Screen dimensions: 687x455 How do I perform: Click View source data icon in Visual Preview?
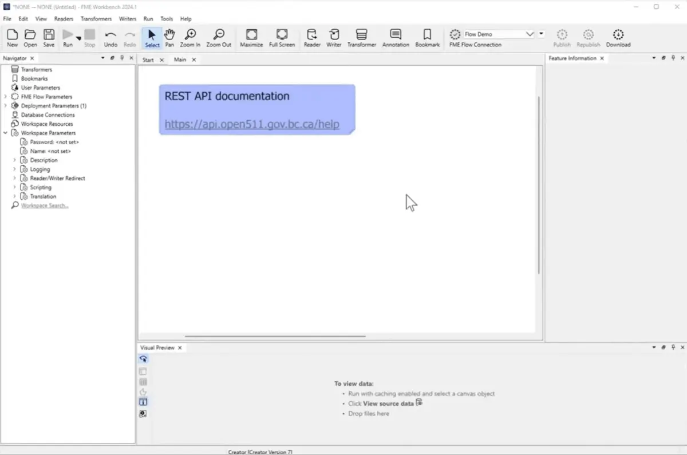(x=419, y=403)
